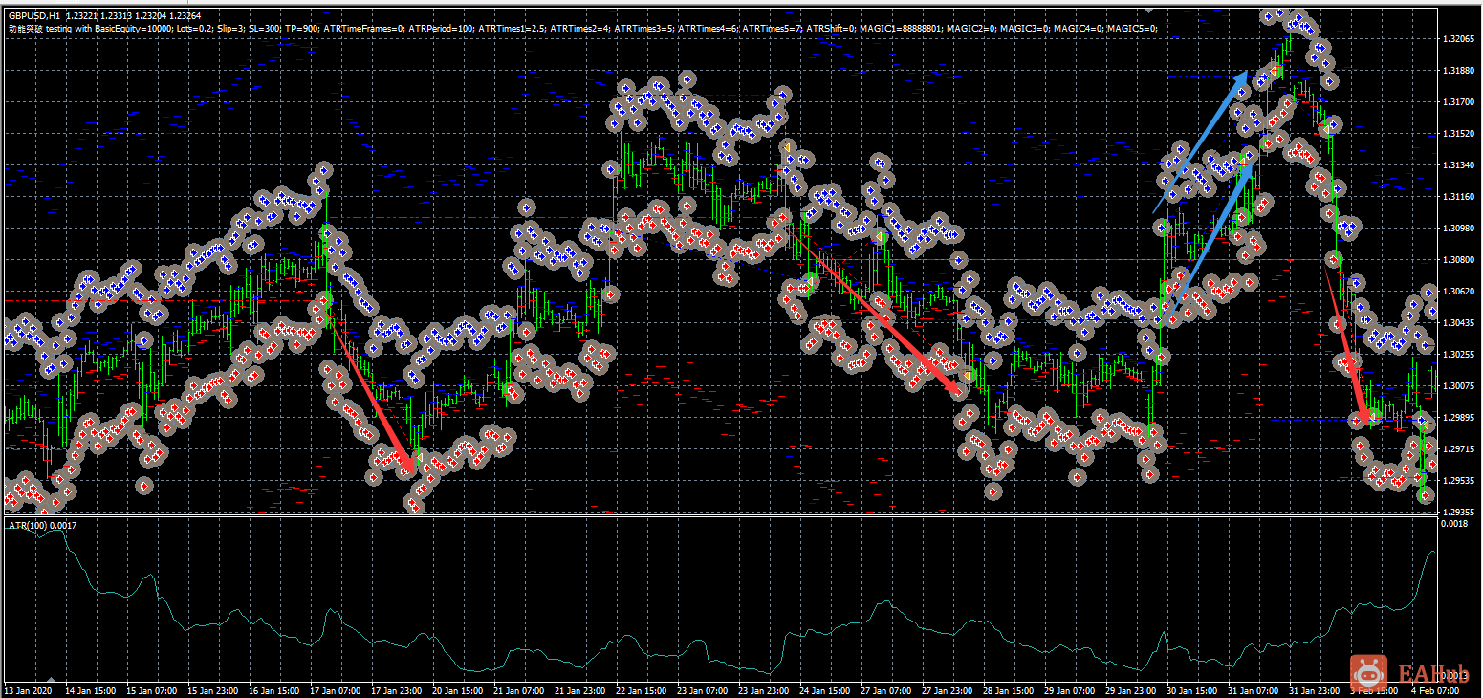Select the EA testing parameters text line
Image resolution: width=1483 pixels, height=698 pixels.
pos(583,28)
